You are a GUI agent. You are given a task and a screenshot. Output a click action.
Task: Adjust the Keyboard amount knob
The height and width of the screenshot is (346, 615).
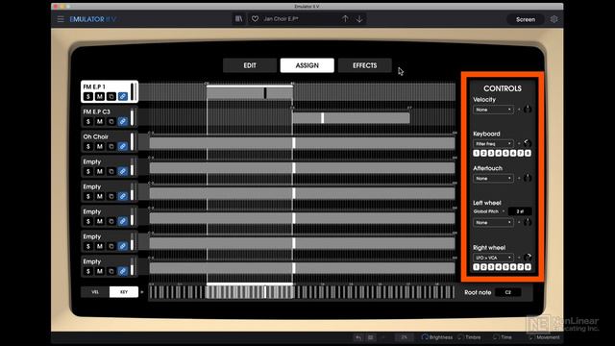tap(528, 143)
